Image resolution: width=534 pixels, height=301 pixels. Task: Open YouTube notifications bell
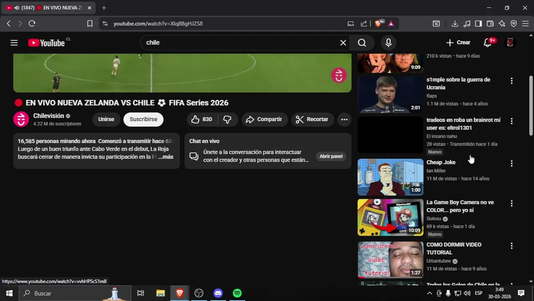pyautogui.click(x=488, y=43)
